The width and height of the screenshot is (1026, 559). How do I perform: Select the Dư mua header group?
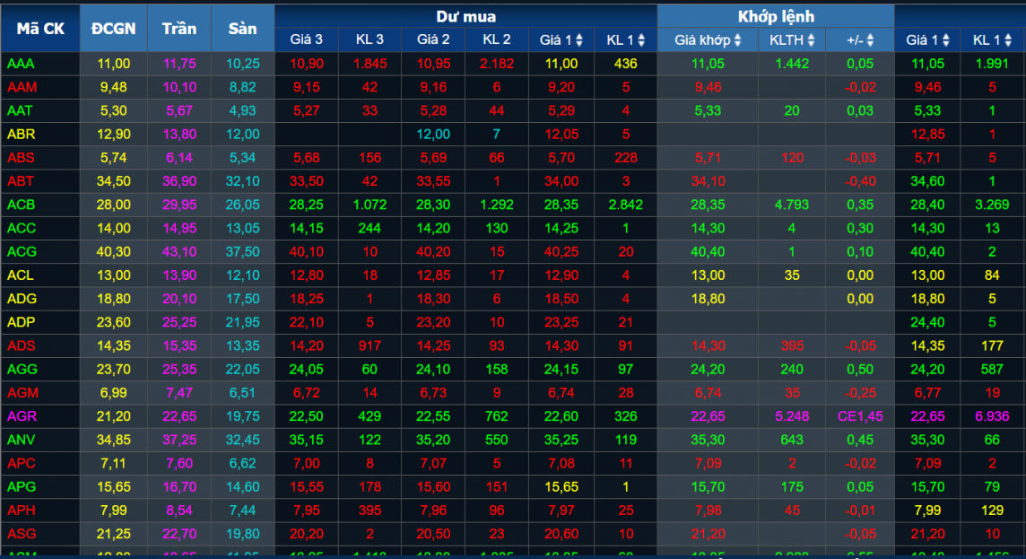[465, 16]
